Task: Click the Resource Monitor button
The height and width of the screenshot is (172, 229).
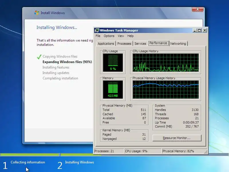Action: point(177,138)
